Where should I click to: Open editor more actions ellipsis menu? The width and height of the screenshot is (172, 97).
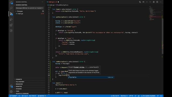(x=161, y=2)
